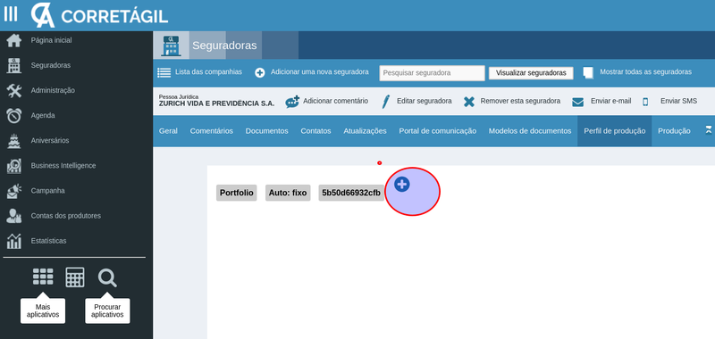
Task: Click ZURICH VIDA E PREVIDÊNCIA S.A. name
Action: 216,103
